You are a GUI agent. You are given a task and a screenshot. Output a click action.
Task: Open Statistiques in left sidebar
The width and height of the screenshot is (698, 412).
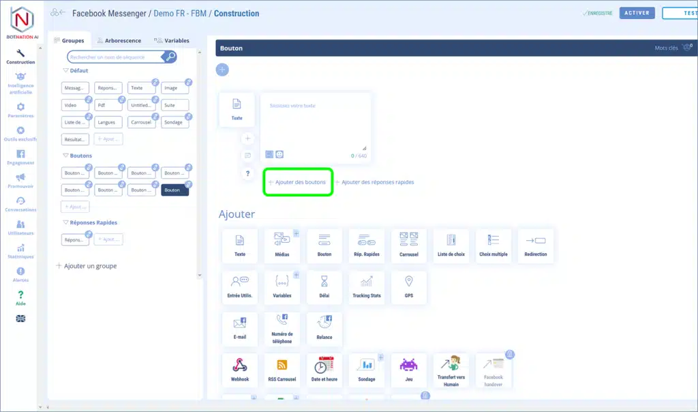point(20,250)
